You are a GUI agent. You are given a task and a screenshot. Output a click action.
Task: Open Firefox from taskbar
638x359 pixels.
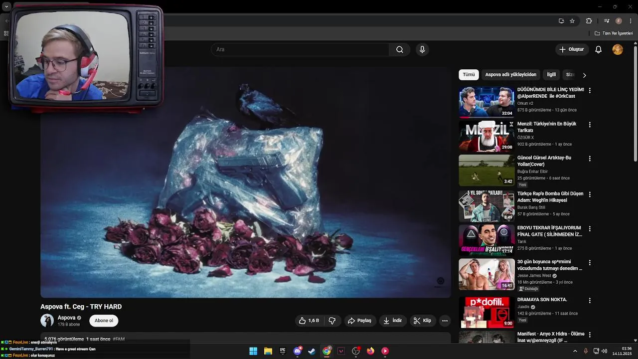click(x=370, y=351)
